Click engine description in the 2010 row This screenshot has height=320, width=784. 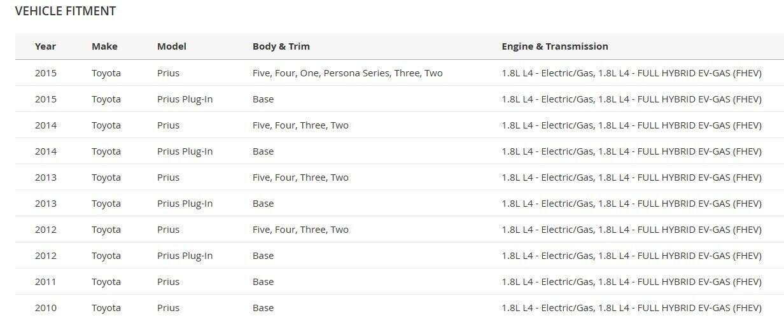[631, 308]
